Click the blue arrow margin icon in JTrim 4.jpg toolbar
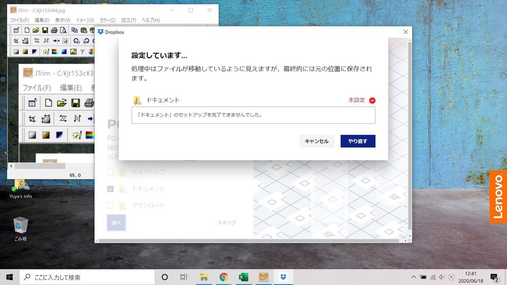The width and height of the screenshot is (507, 285). (x=56, y=41)
